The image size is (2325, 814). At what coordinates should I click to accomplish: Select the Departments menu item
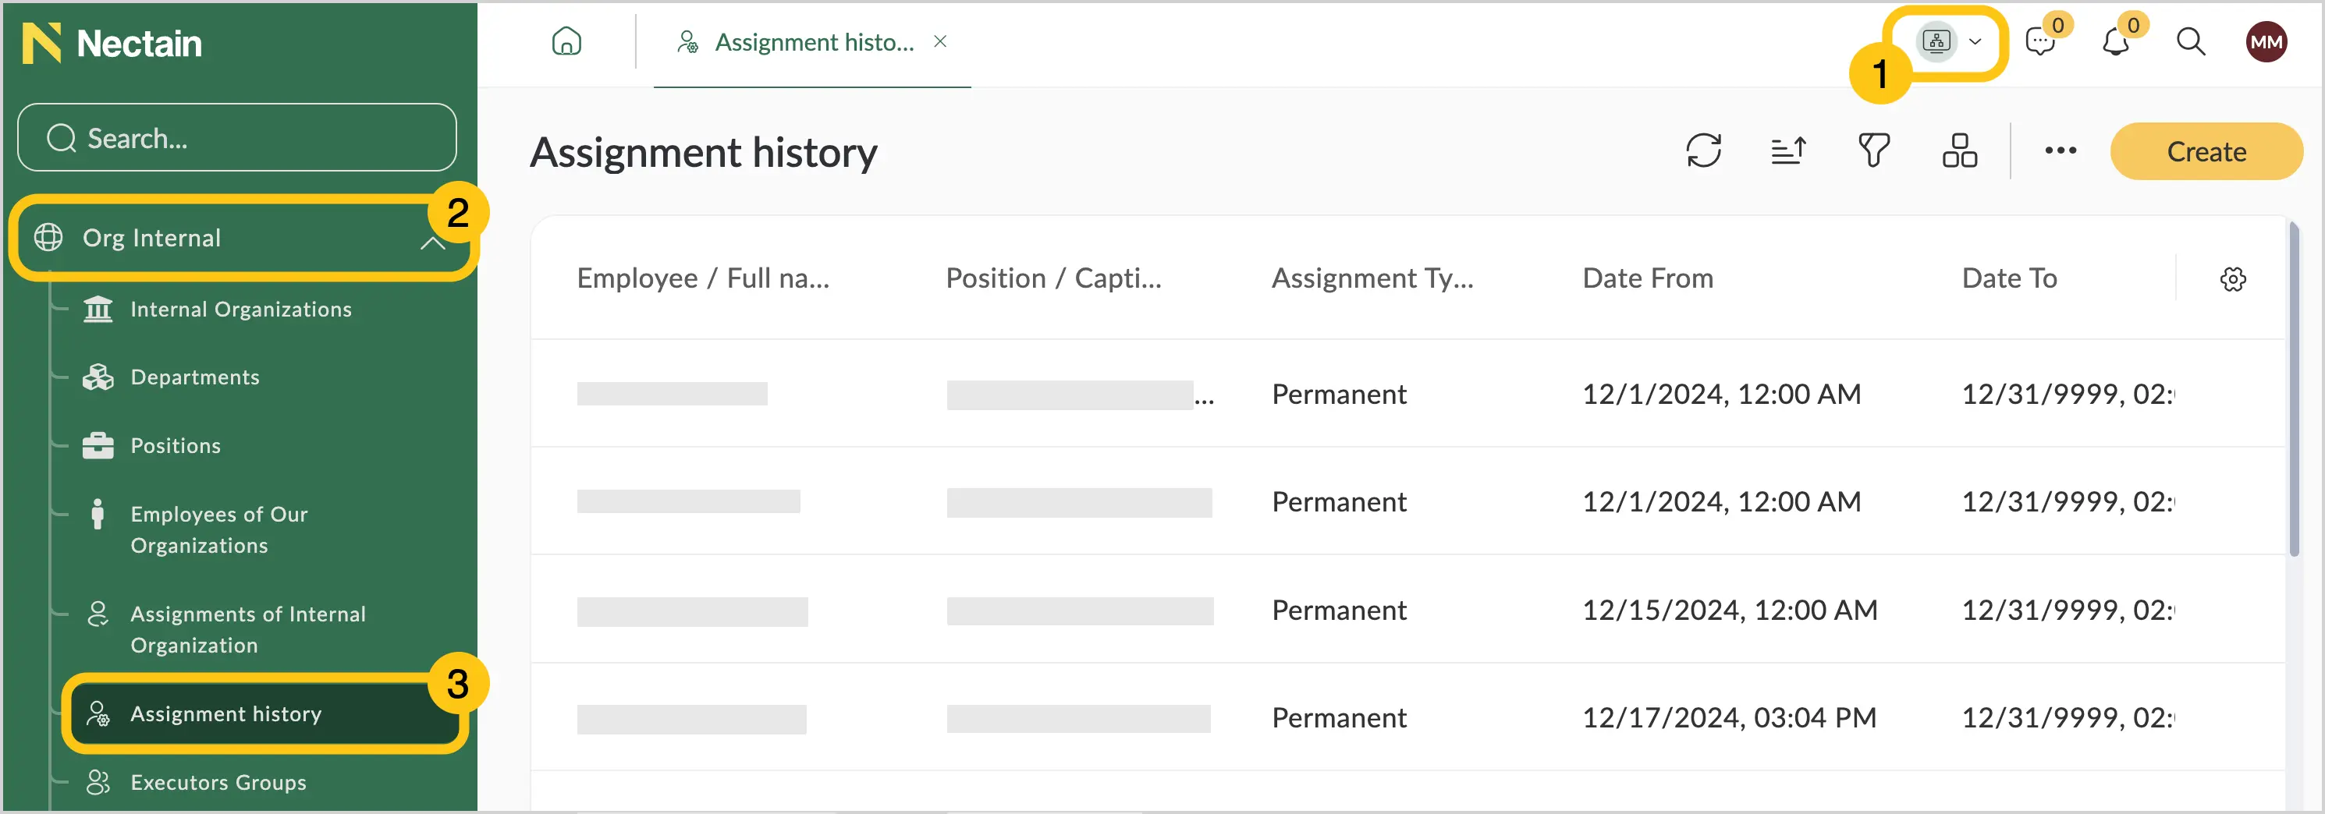195,377
